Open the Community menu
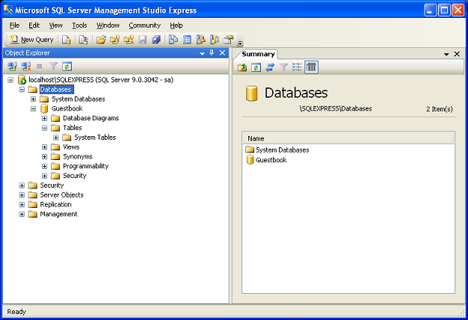Screen dimensions: 468x320 click(145, 25)
